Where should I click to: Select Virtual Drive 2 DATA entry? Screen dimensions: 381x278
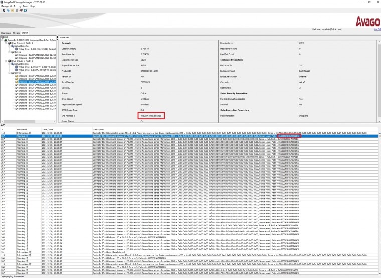point(37,70)
